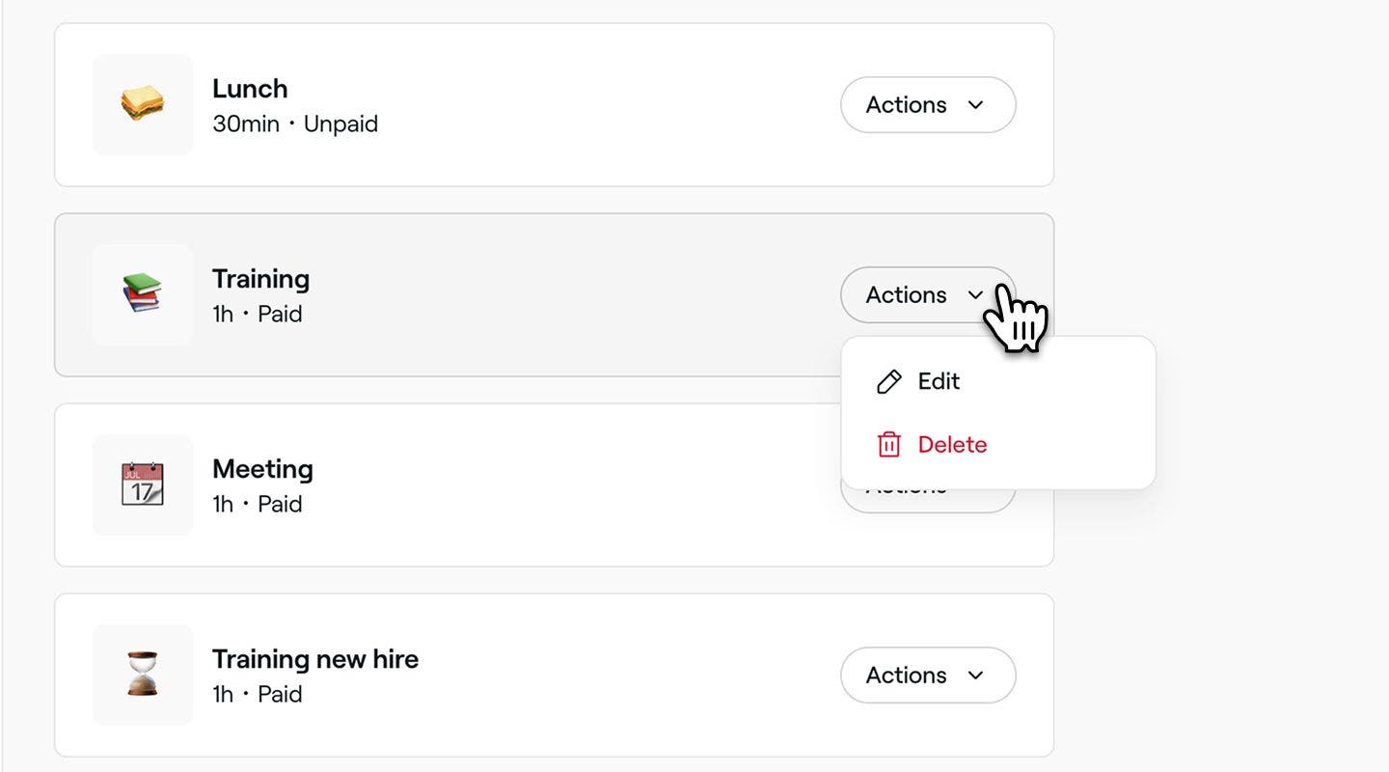Click chevron in Training new hire Actions button
1389x772 pixels.
(975, 675)
